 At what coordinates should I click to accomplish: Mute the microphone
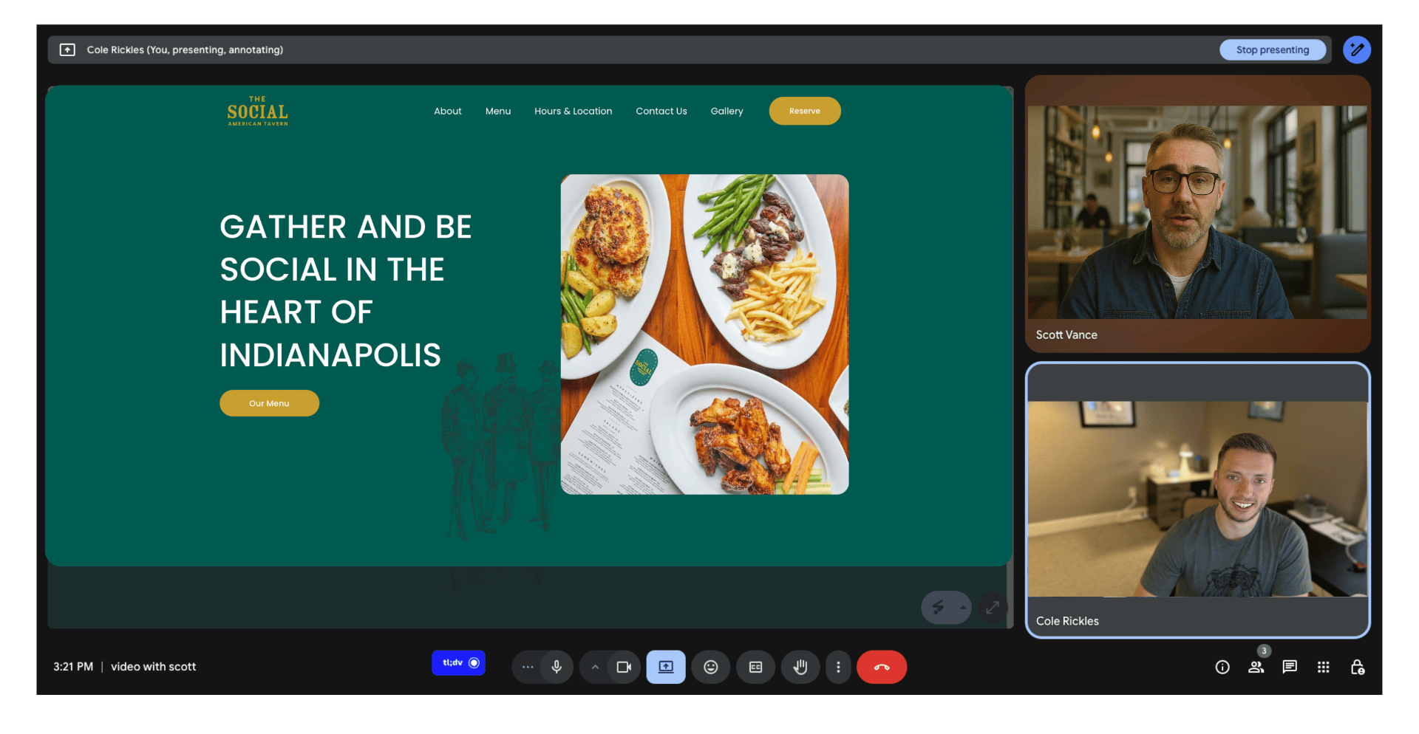click(557, 667)
